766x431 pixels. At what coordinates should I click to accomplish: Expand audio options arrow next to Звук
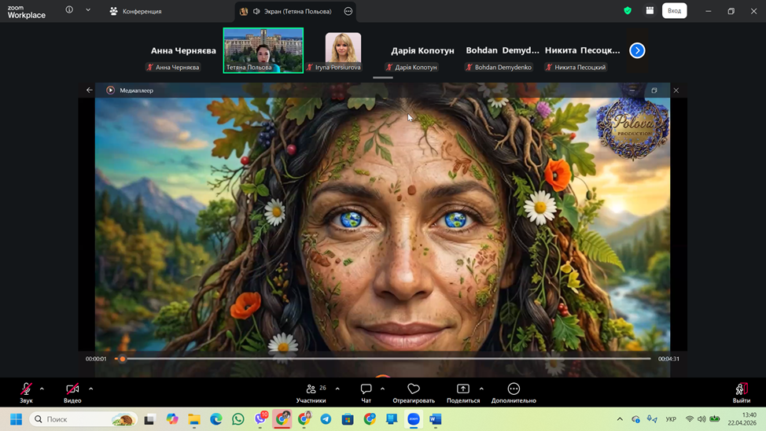[x=42, y=389]
